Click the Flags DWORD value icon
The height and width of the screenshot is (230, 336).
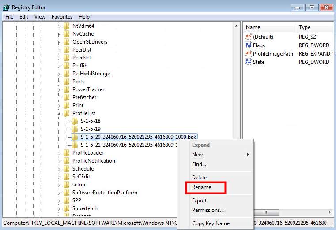point(248,45)
